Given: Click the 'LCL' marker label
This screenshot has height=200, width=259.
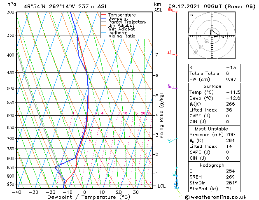Looking at the screenshot, I should click(161, 186).
